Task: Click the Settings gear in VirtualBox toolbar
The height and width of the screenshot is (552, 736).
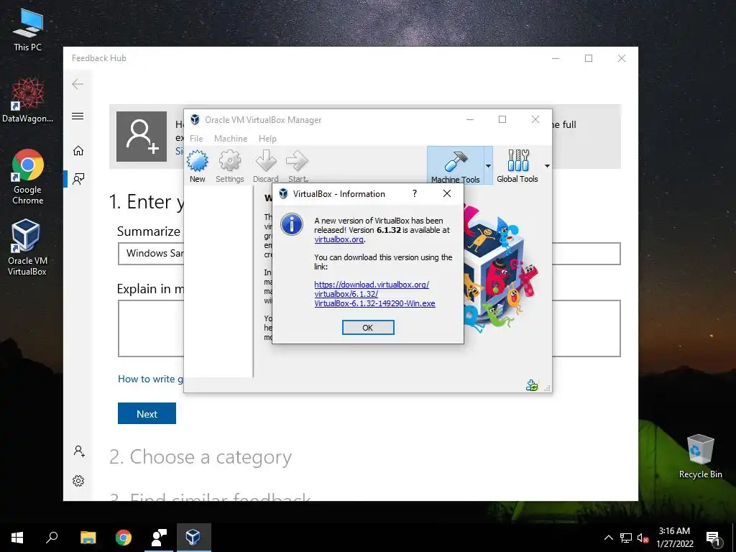Action: [229, 166]
